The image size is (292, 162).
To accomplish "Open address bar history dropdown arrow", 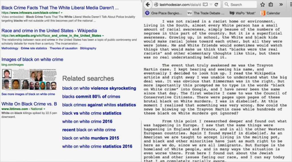I will click(x=211, y=5).
